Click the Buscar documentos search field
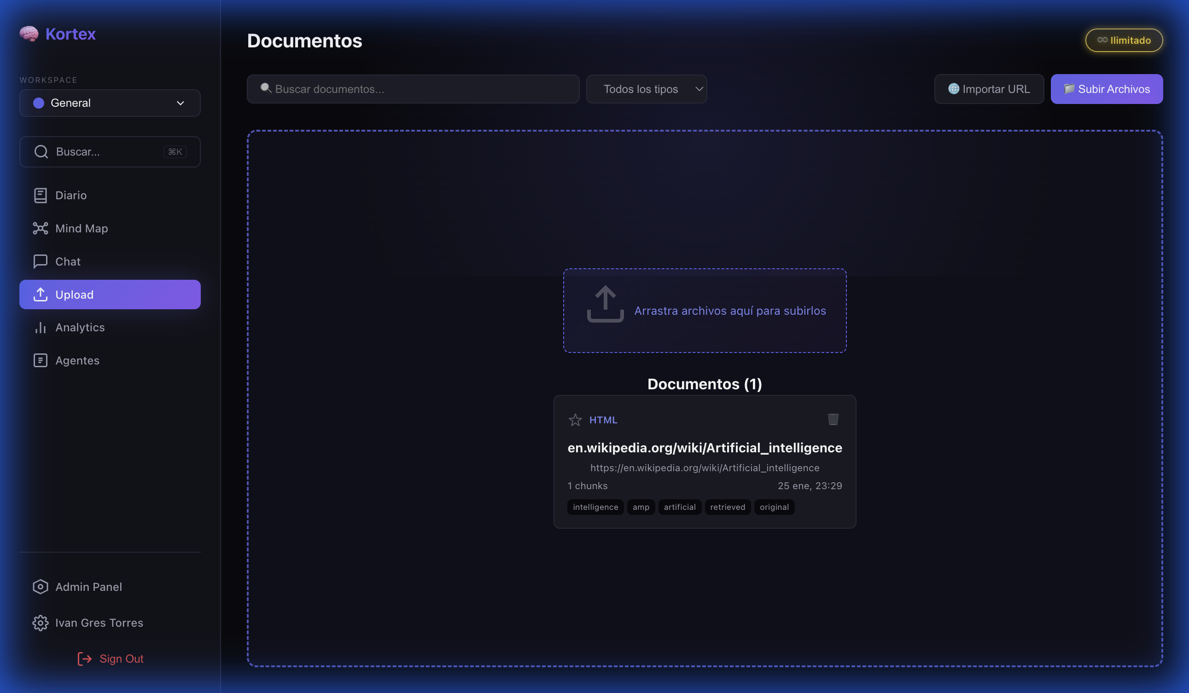This screenshot has width=1189, height=693. [x=413, y=89]
